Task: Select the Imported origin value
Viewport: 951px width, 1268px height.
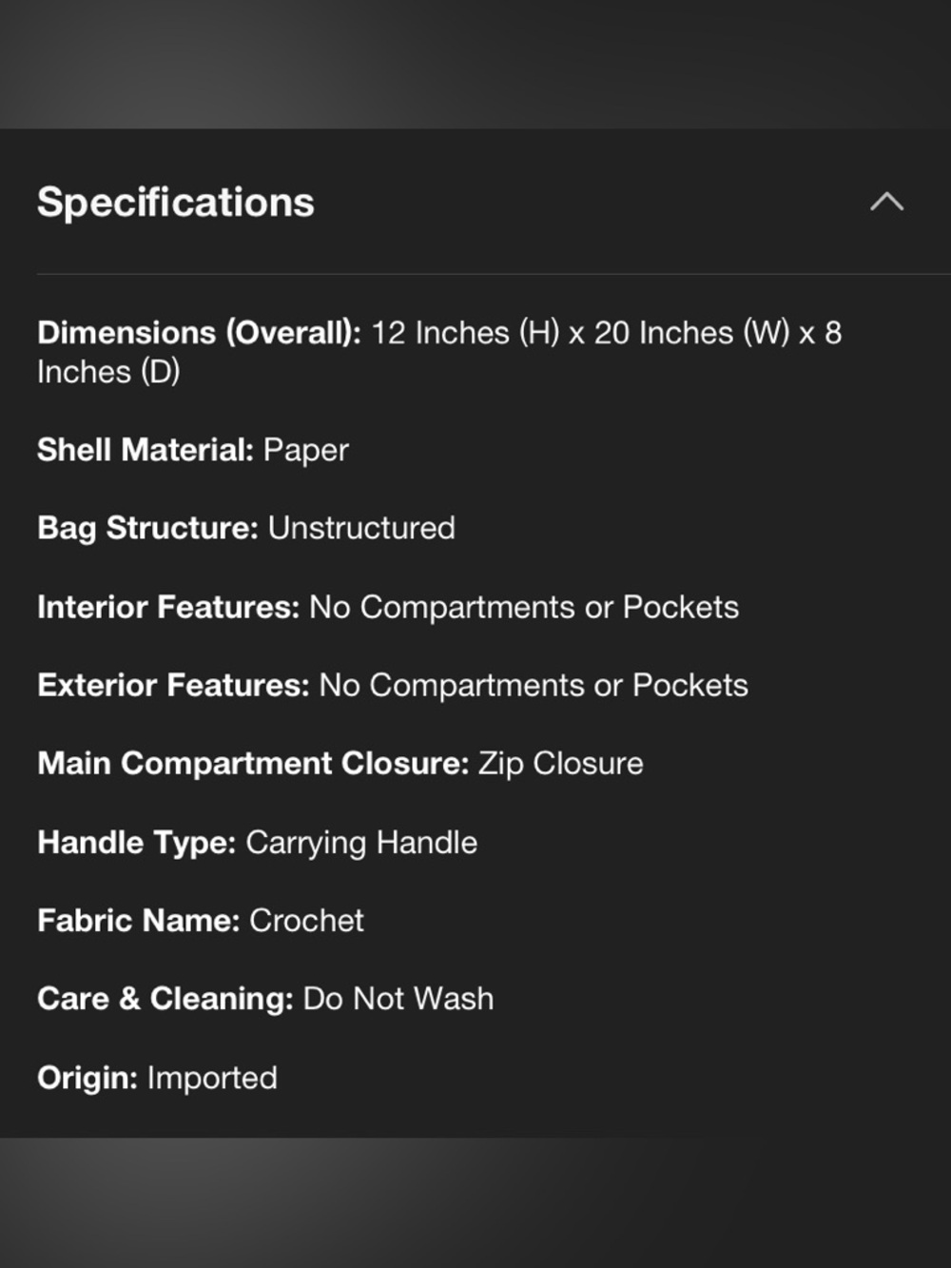Action: tap(212, 1078)
